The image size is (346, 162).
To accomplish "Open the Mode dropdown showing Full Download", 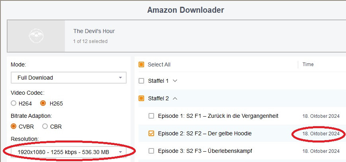I will [x=68, y=78].
